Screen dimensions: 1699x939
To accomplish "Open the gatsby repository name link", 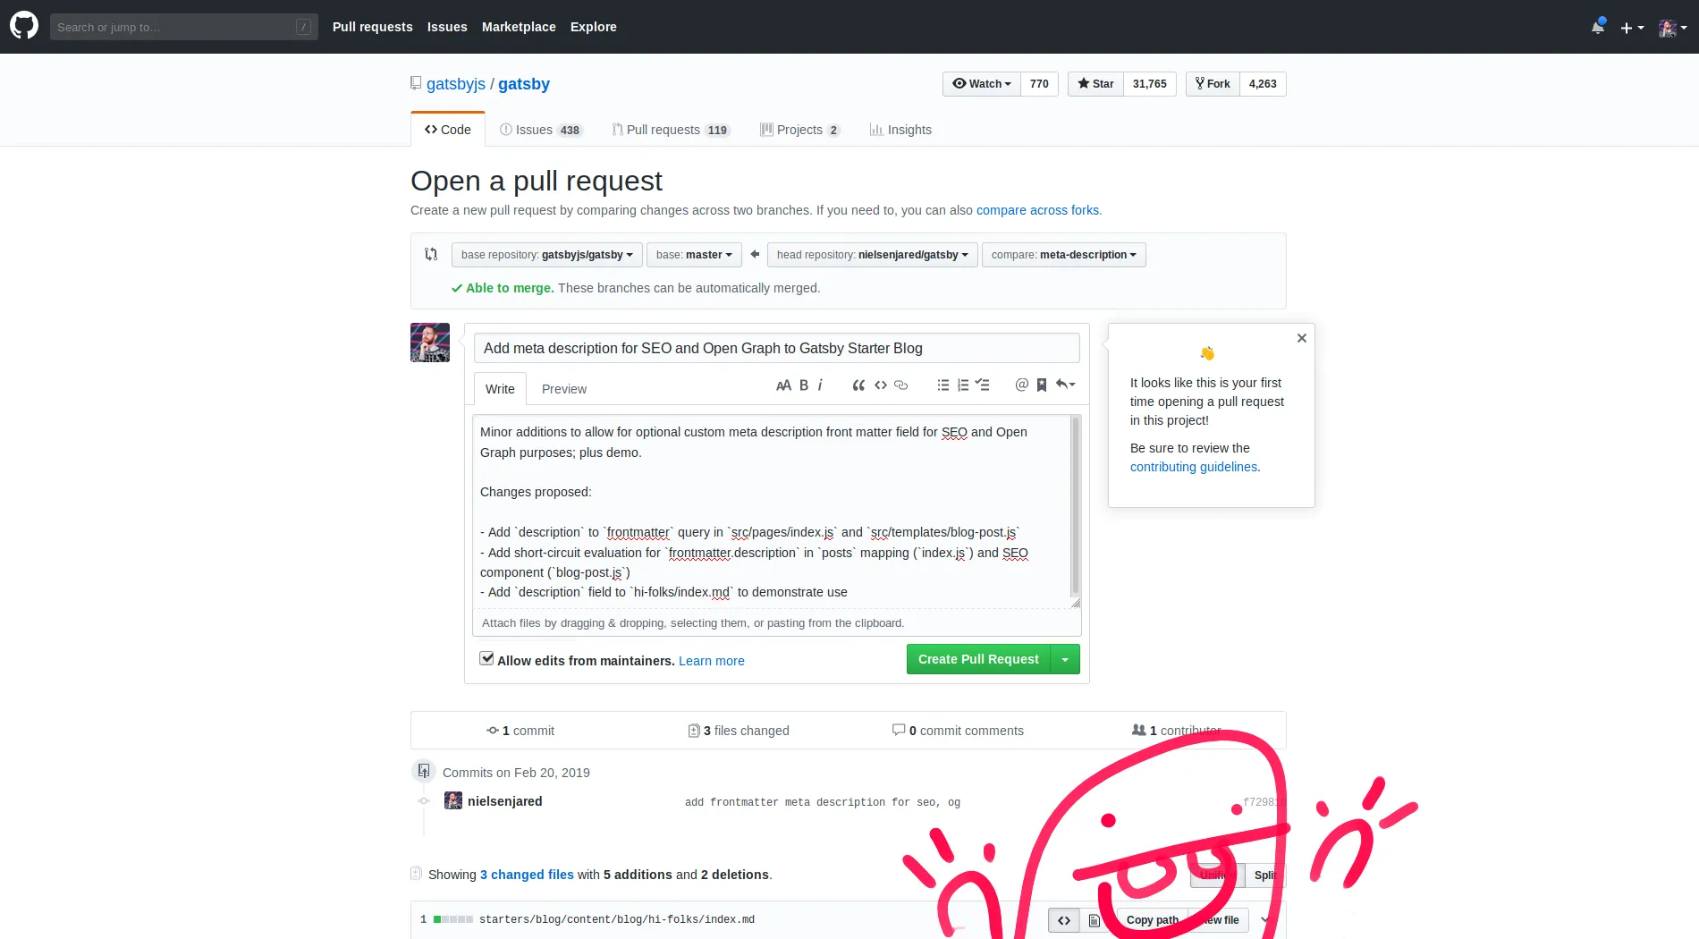I will [524, 84].
